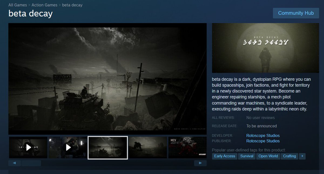Select the Open World tag
Viewport: 324px width, 174px height.
[268, 156]
